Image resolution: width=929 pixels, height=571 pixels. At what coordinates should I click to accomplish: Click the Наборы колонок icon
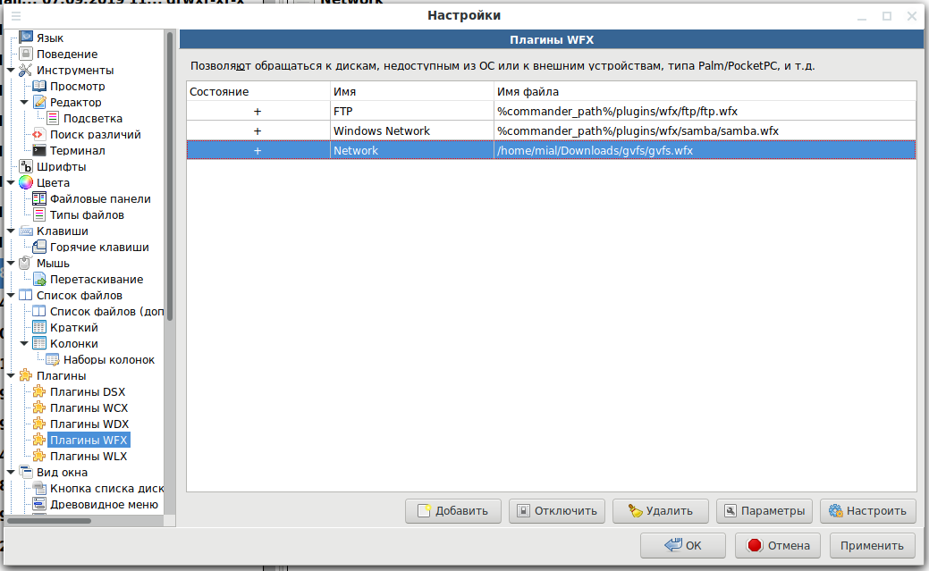pyautogui.click(x=53, y=359)
